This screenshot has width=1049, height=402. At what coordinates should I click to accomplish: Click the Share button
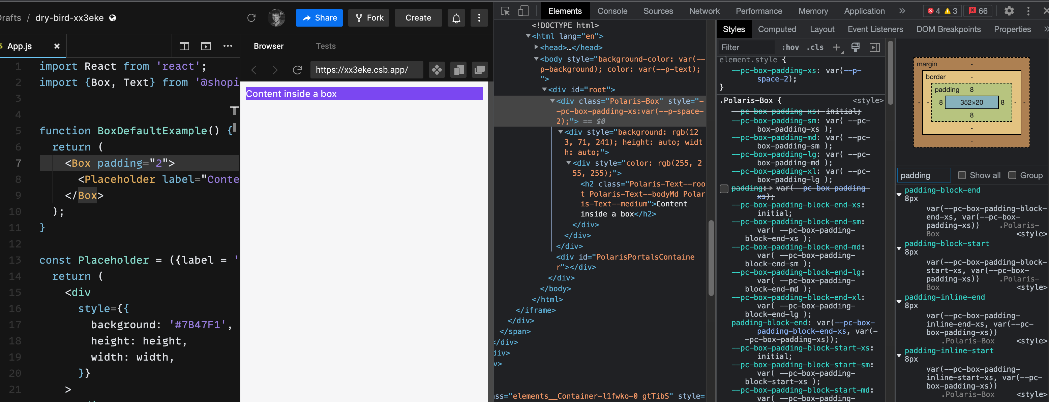pos(319,18)
